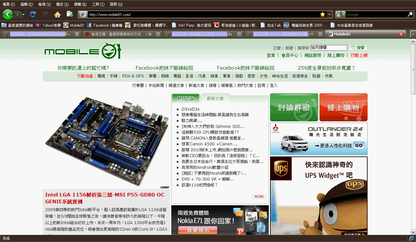Close the 處理問題網站的方式 tab

pos(158,34)
